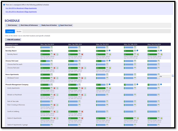Open the Oct. 6th 2019 Woodcrest Village Apartments link
The width and height of the screenshot is (178, 131).
coord(21,12)
